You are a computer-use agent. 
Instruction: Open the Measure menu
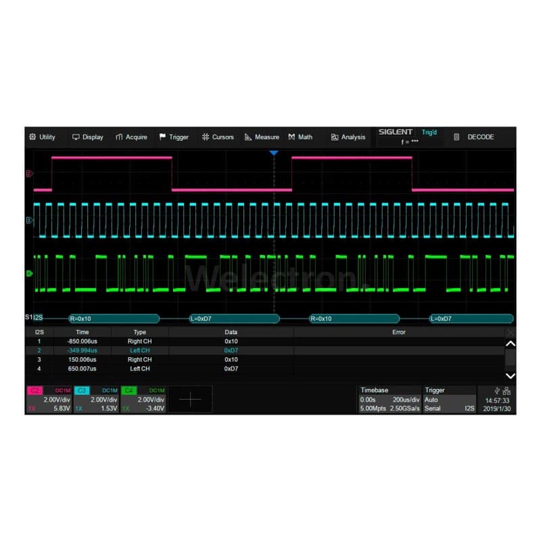262,137
